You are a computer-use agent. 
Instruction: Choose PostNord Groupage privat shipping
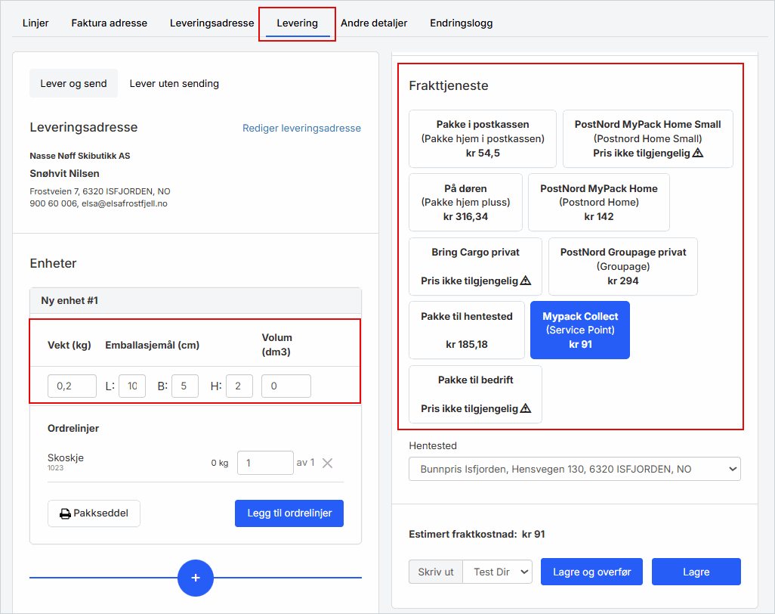tap(622, 266)
